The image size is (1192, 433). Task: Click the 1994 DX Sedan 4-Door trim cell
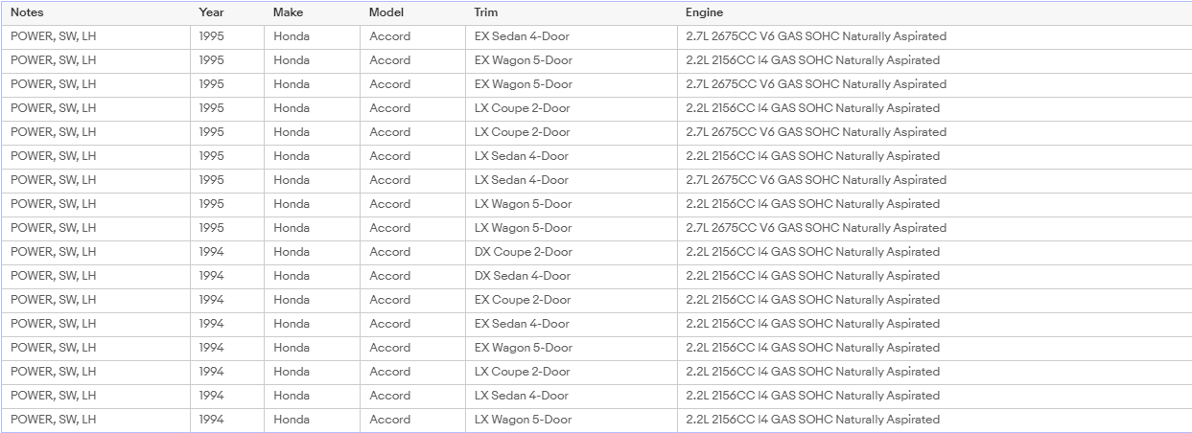click(x=572, y=276)
